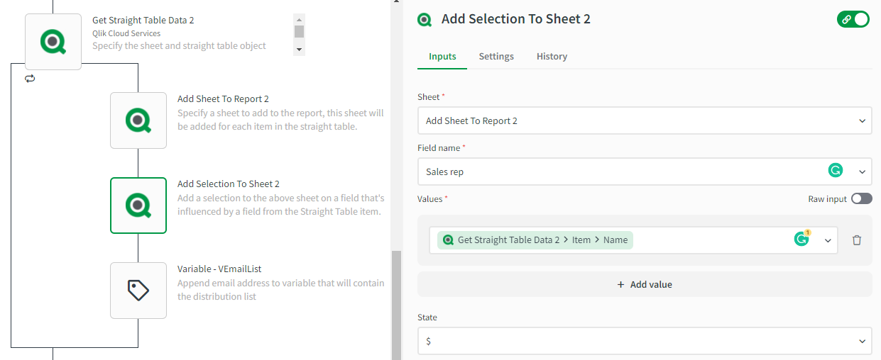Image resolution: width=881 pixels, height=360 pixels.
Task: Enable the Raw input toggle
Action: 861,199
